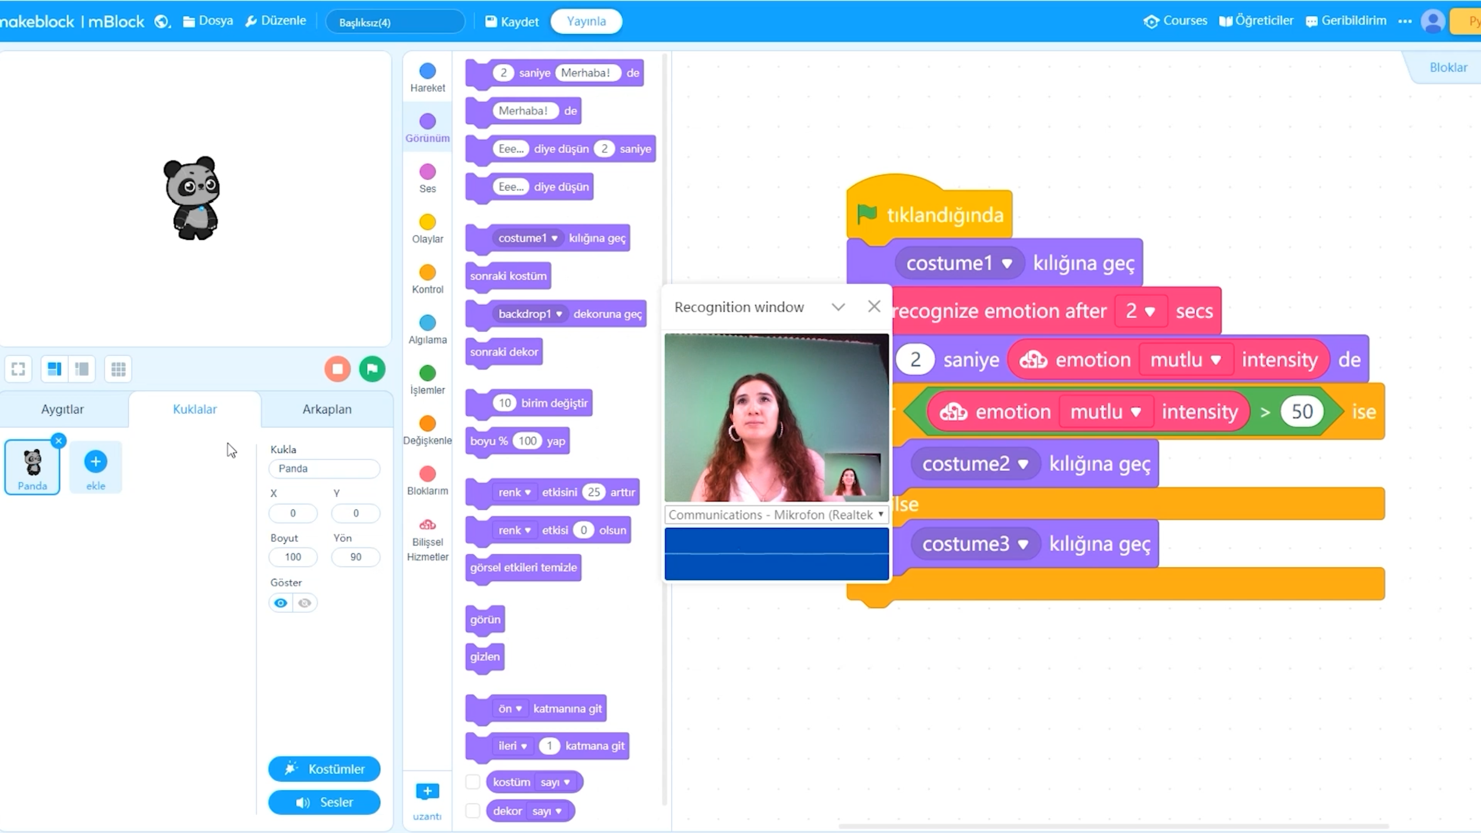Image resolution: width=1481 pixels, height=833 pixels.
Task: Enable the kostüm sayı reporter checkbox
Action: [473, 782]
